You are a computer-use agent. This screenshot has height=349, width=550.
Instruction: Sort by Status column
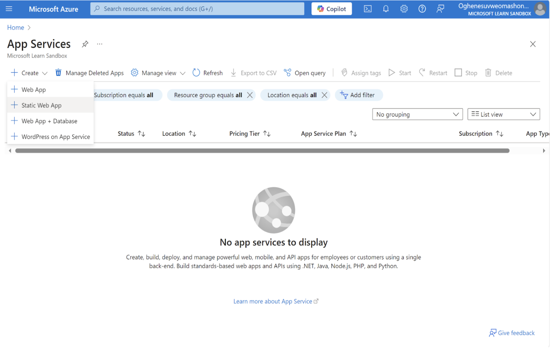pyautogui.click(x=132, y=134)
